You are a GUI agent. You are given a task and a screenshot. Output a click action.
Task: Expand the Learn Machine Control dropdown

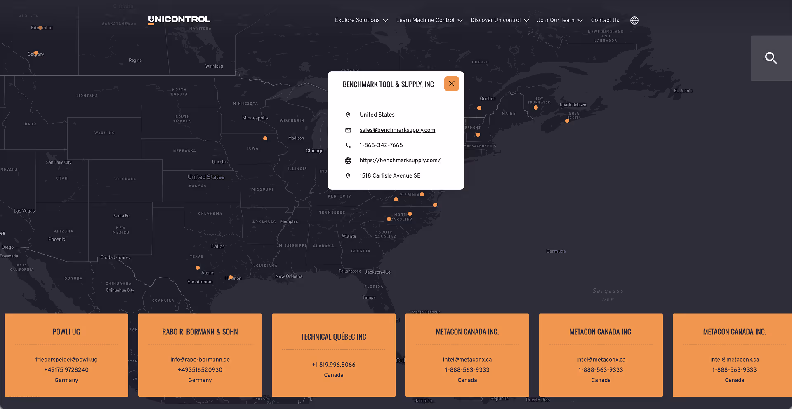click(x=429, y=20)
